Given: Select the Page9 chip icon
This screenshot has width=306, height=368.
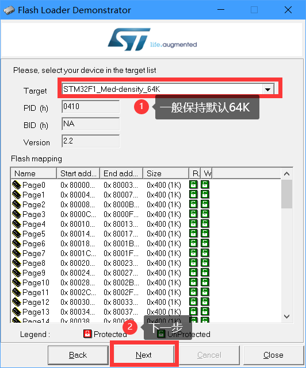Looking at the screenshot, I should [x=17, y=273].
